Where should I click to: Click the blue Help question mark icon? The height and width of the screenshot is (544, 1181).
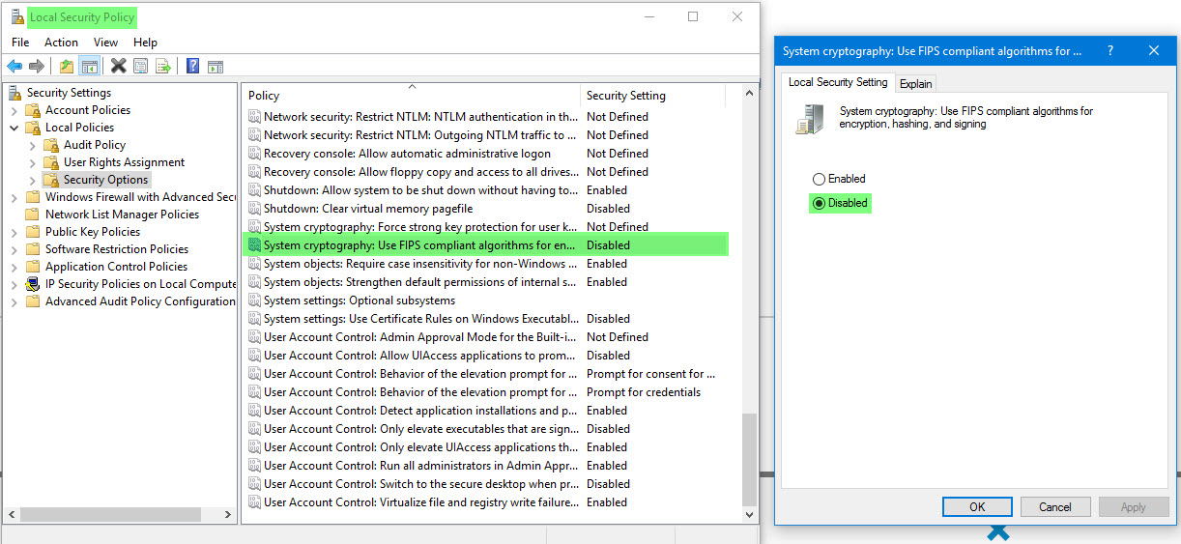pos(192,66)
